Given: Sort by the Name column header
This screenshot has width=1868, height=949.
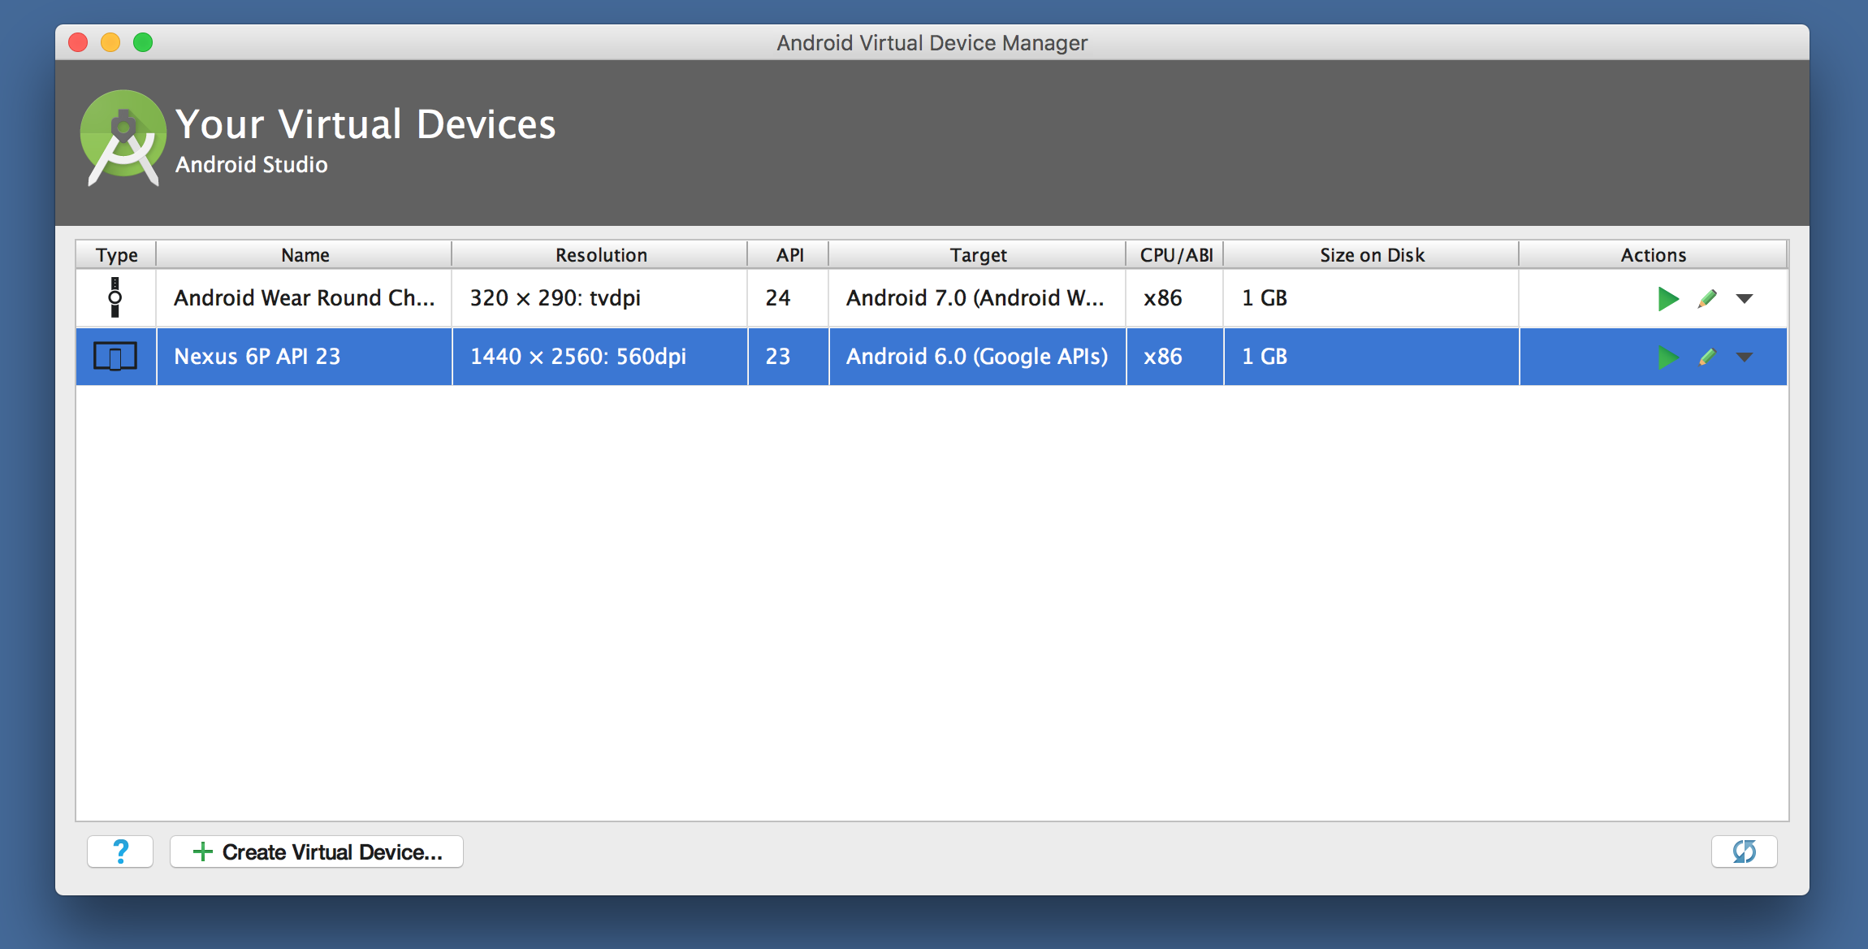Looking at the screenshot, I should 305,255.
